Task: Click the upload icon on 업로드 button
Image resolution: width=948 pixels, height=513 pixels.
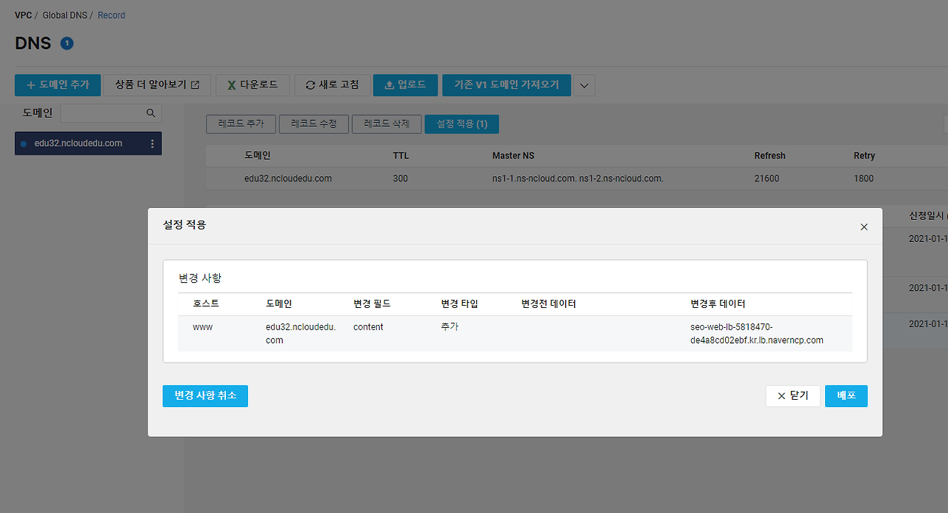Action: pos(388,84)
